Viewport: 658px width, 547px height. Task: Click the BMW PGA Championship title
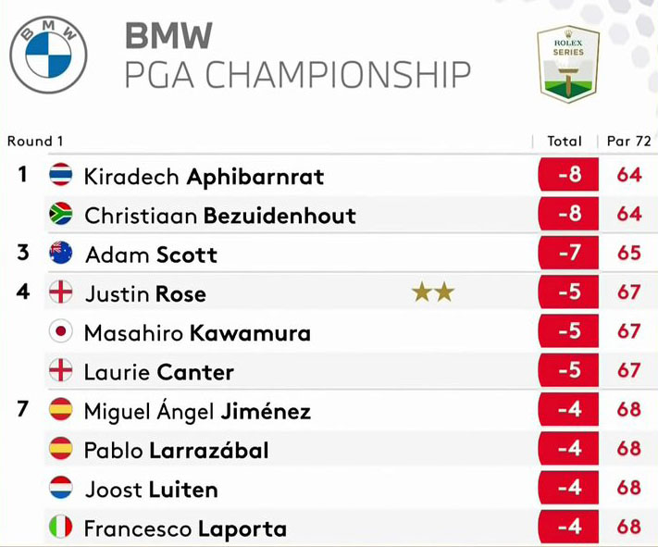(297, 56)
